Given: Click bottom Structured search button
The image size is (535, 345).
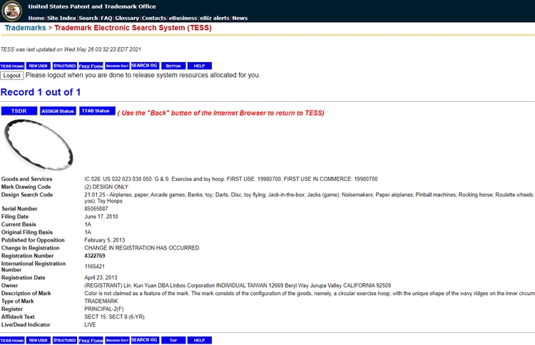Looking at the screenshot, I should pyautogui.click(x=64, y=340).
